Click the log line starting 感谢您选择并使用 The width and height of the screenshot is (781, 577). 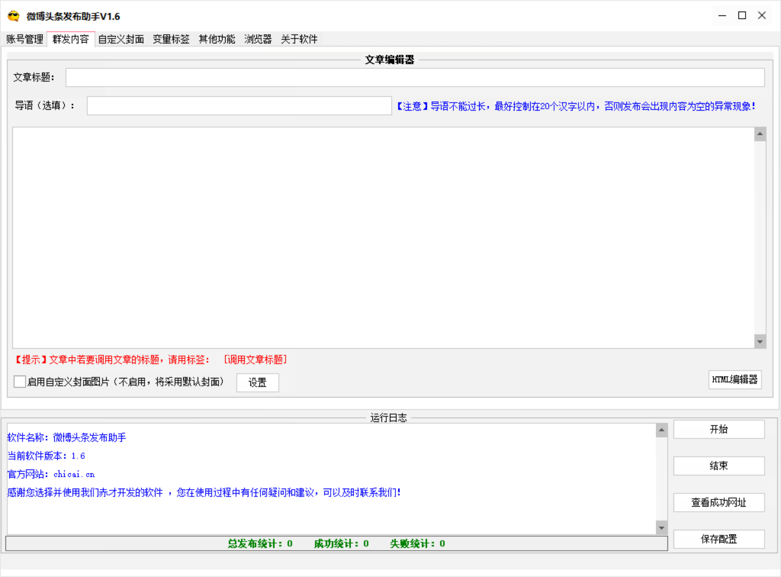point(204,492)
